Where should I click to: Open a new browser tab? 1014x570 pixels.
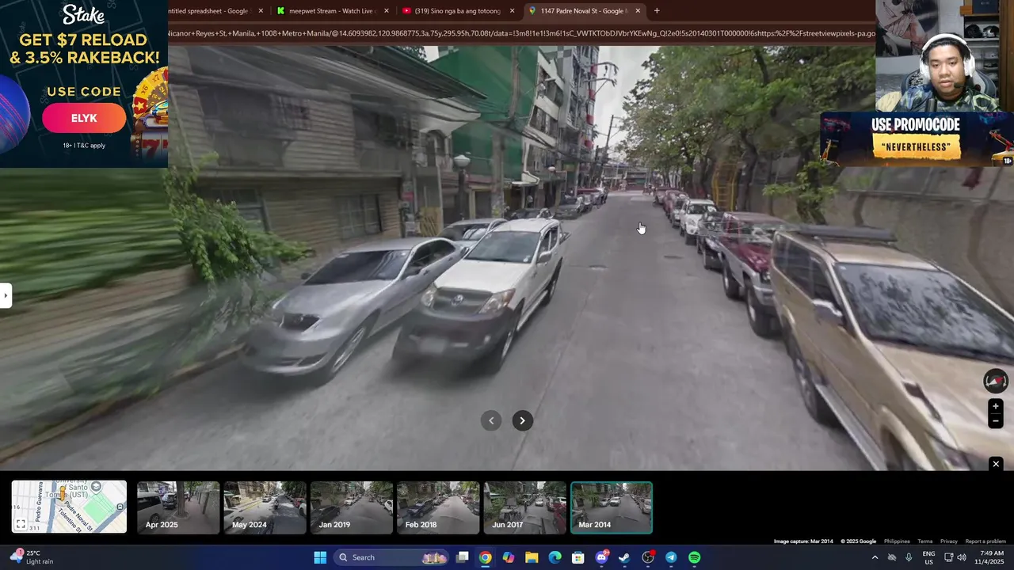pyautogui.click(x=657, y=11)
